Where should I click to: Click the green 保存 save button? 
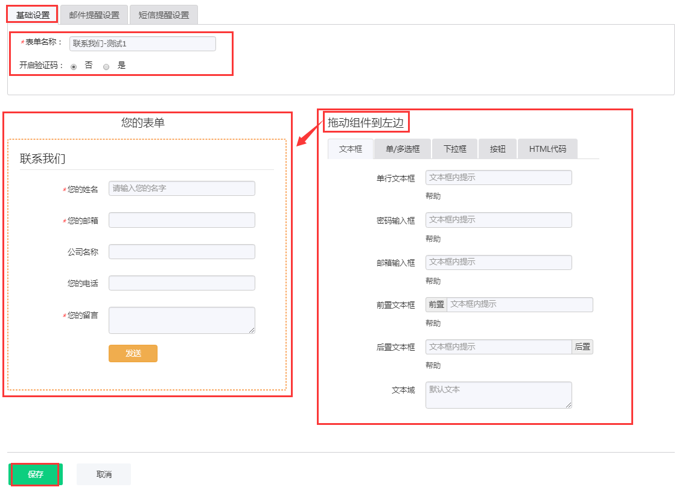[x=35, y=474]
